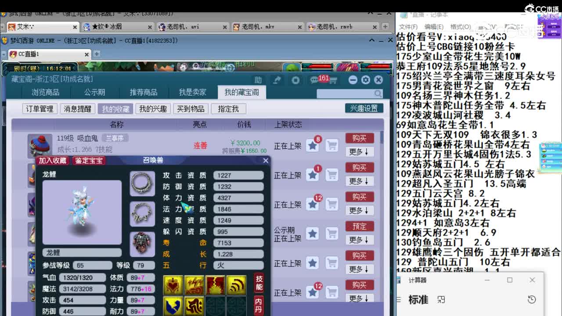This screenshot has width=562, height=316.
Task: Click the cart icon in the 公示期 row
Action: click(x=332, y=234)
